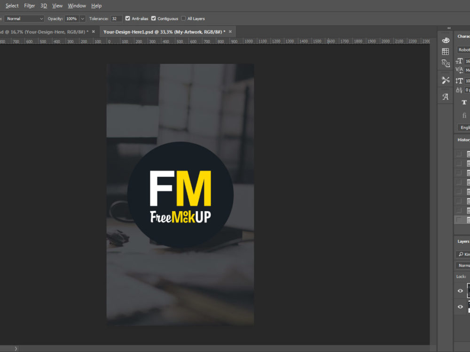Open the language dropdown in Character panel
This screenshot has width=470, height=352.
(x=464, y=128)
